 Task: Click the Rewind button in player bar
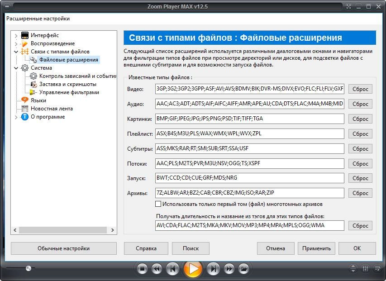tap(157, 269)
